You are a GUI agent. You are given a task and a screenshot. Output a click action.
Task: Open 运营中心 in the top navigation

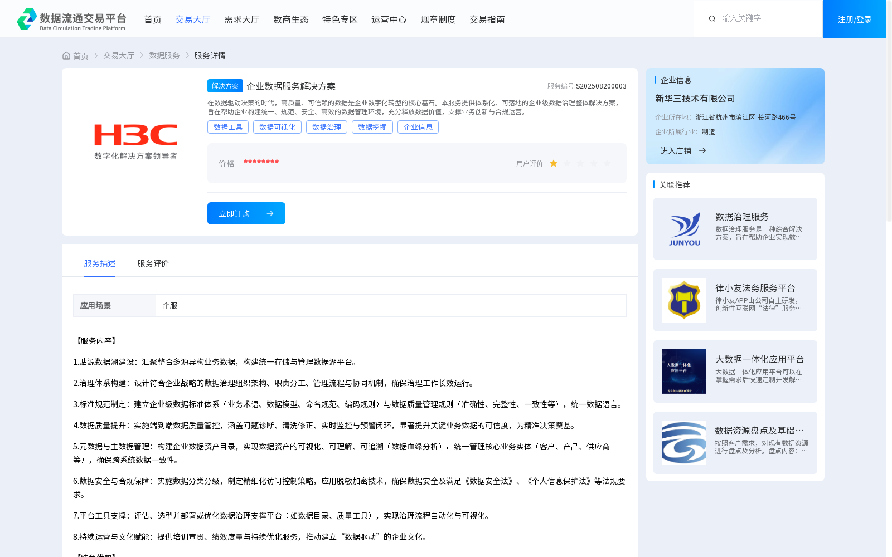[389, 19]
